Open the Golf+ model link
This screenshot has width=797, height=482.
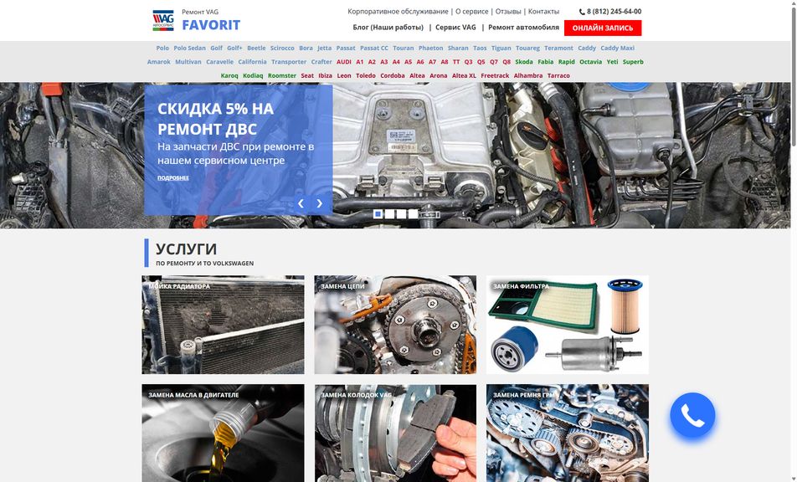234,49
